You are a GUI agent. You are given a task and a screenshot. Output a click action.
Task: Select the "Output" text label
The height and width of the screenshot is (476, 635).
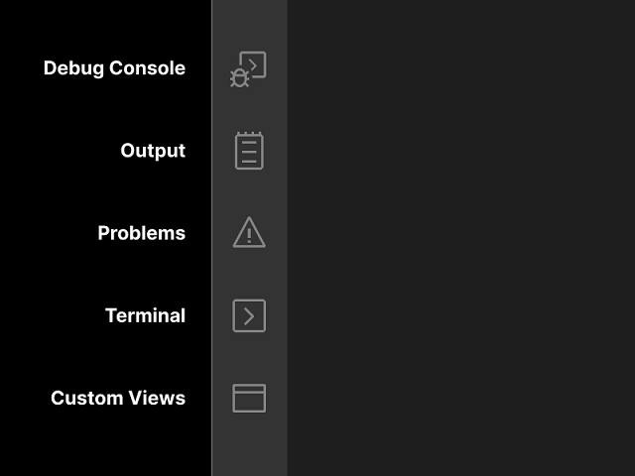(x=153, y=151)
